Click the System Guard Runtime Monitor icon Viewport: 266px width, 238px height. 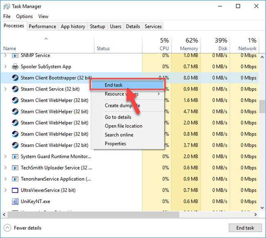(x=15, y=156)
